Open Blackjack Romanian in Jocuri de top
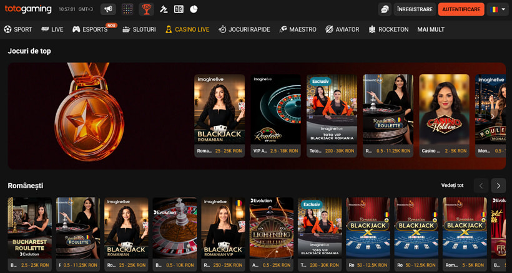Screen dimensions: 512x273 [x=219, y=116]
